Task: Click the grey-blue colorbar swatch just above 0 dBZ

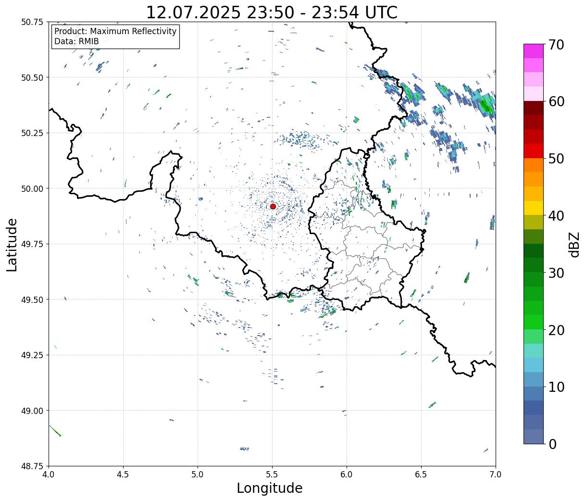Action: click(x=534, y=436)
